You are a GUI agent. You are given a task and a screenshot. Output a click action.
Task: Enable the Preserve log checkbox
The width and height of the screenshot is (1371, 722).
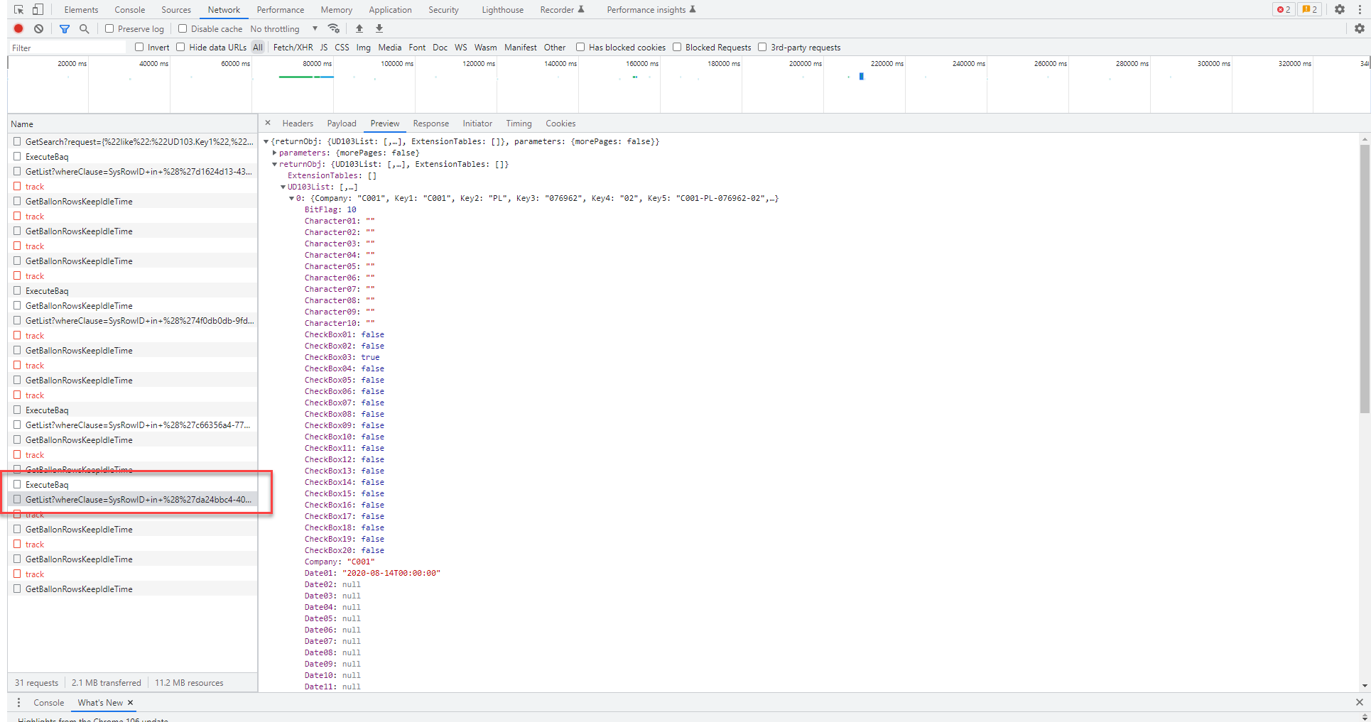tap(109, 28)
